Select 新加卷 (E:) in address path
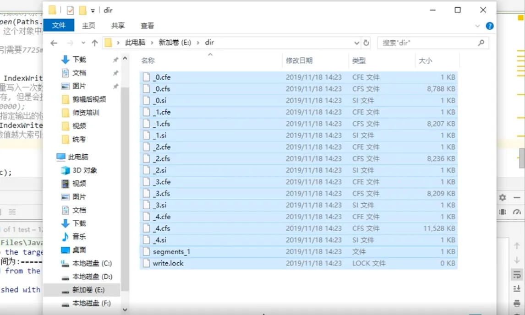The width and height of the screenshot is (525, 315). point(175,43)
